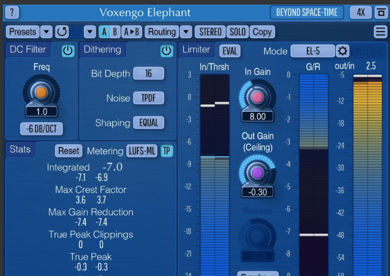Viewport: 390px width, 276px height.
Task: Click the Out Gain value field -0.30
Action: point(257,192)
